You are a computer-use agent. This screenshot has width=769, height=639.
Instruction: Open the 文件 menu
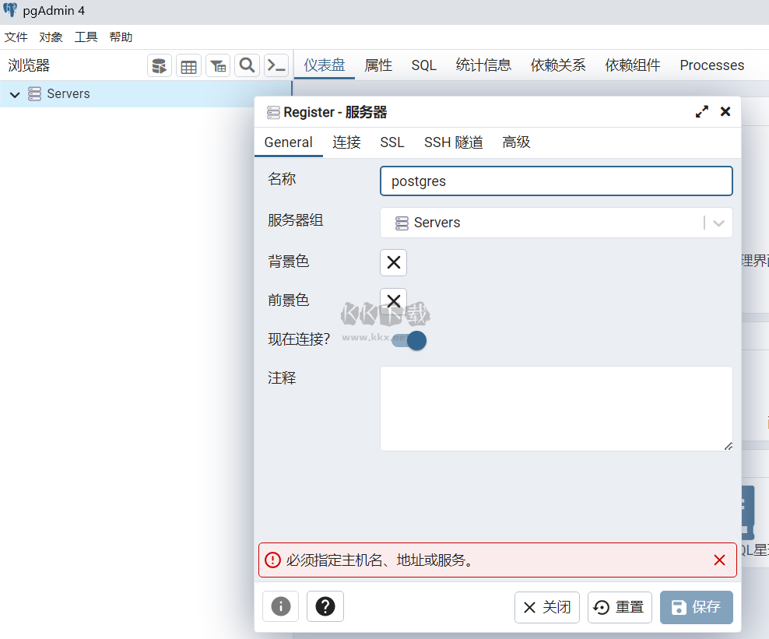tap(16, 37)
